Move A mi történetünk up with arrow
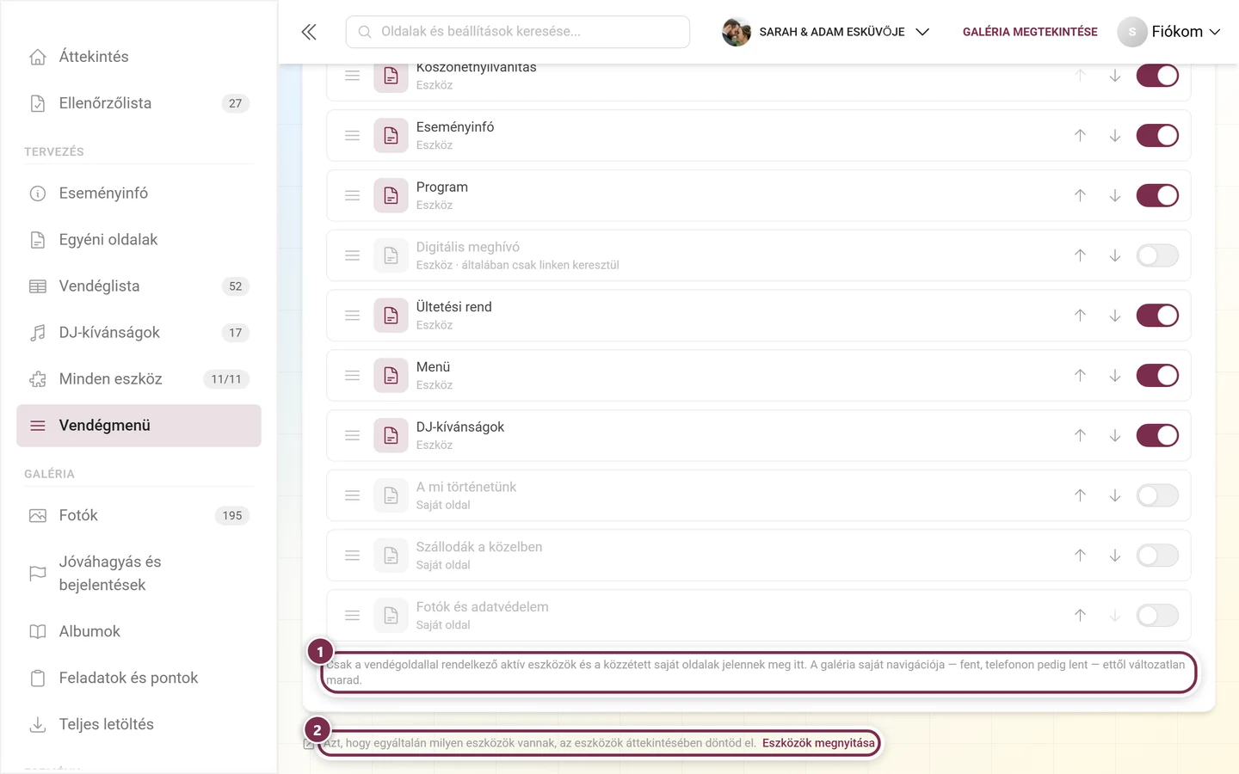Screen dimensions: 1239x774 (x=1080, y=495)
